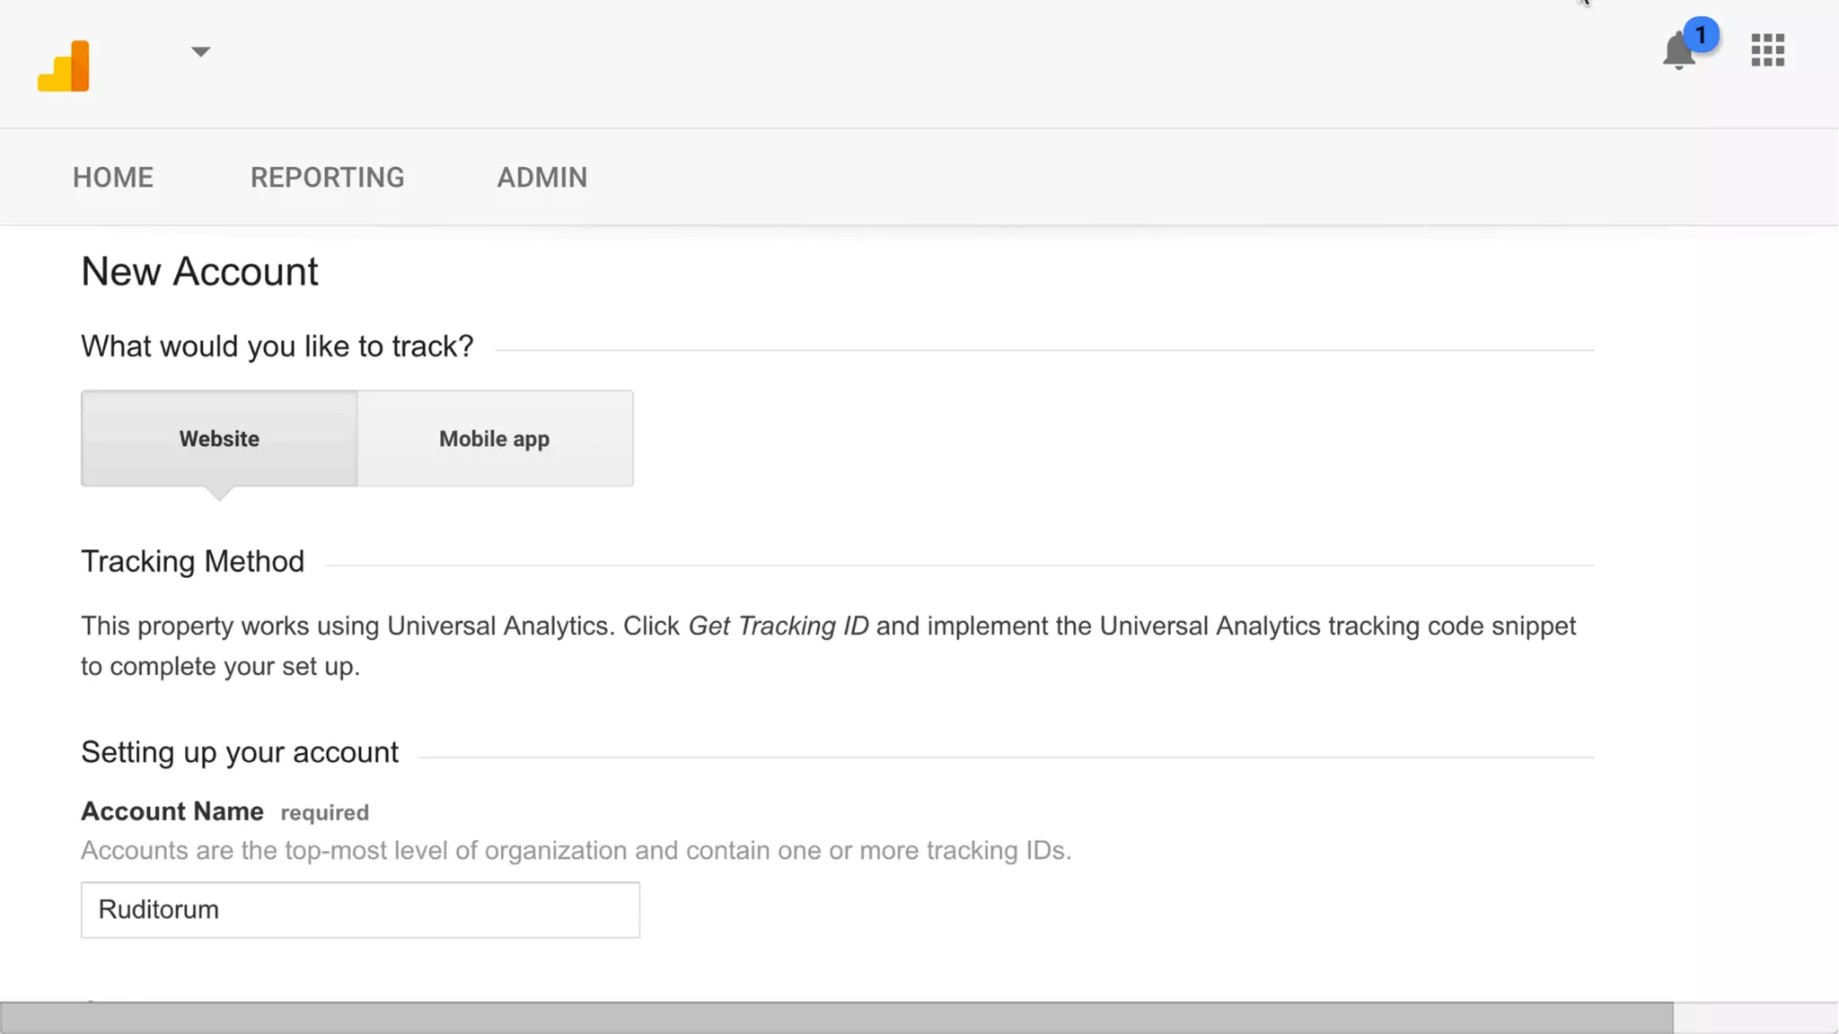
Task: Click the Google Analytics logo
Action: pyautogui.click(x=63, y=66)
